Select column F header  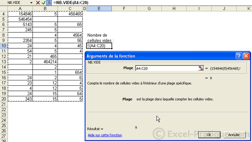tap(124, 9)
